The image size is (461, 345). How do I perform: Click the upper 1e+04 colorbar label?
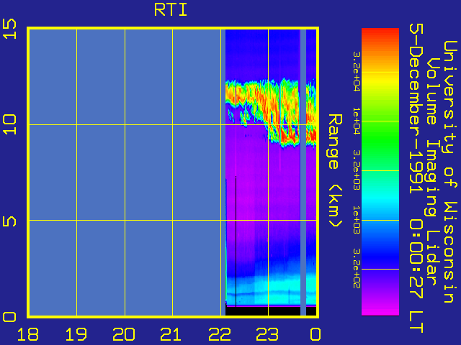coord(357,121)
